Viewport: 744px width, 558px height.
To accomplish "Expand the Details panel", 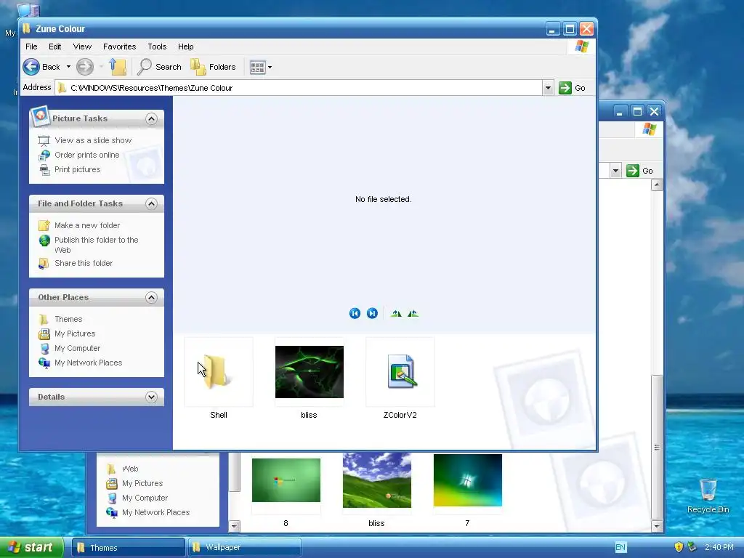I will tap(151, 397).
